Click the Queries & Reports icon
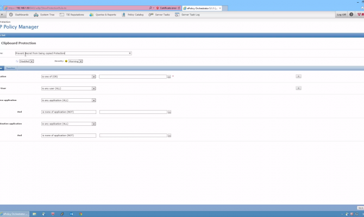Image resolution: width=364 pixels, height=217 pixels. [x=91, y=15]
